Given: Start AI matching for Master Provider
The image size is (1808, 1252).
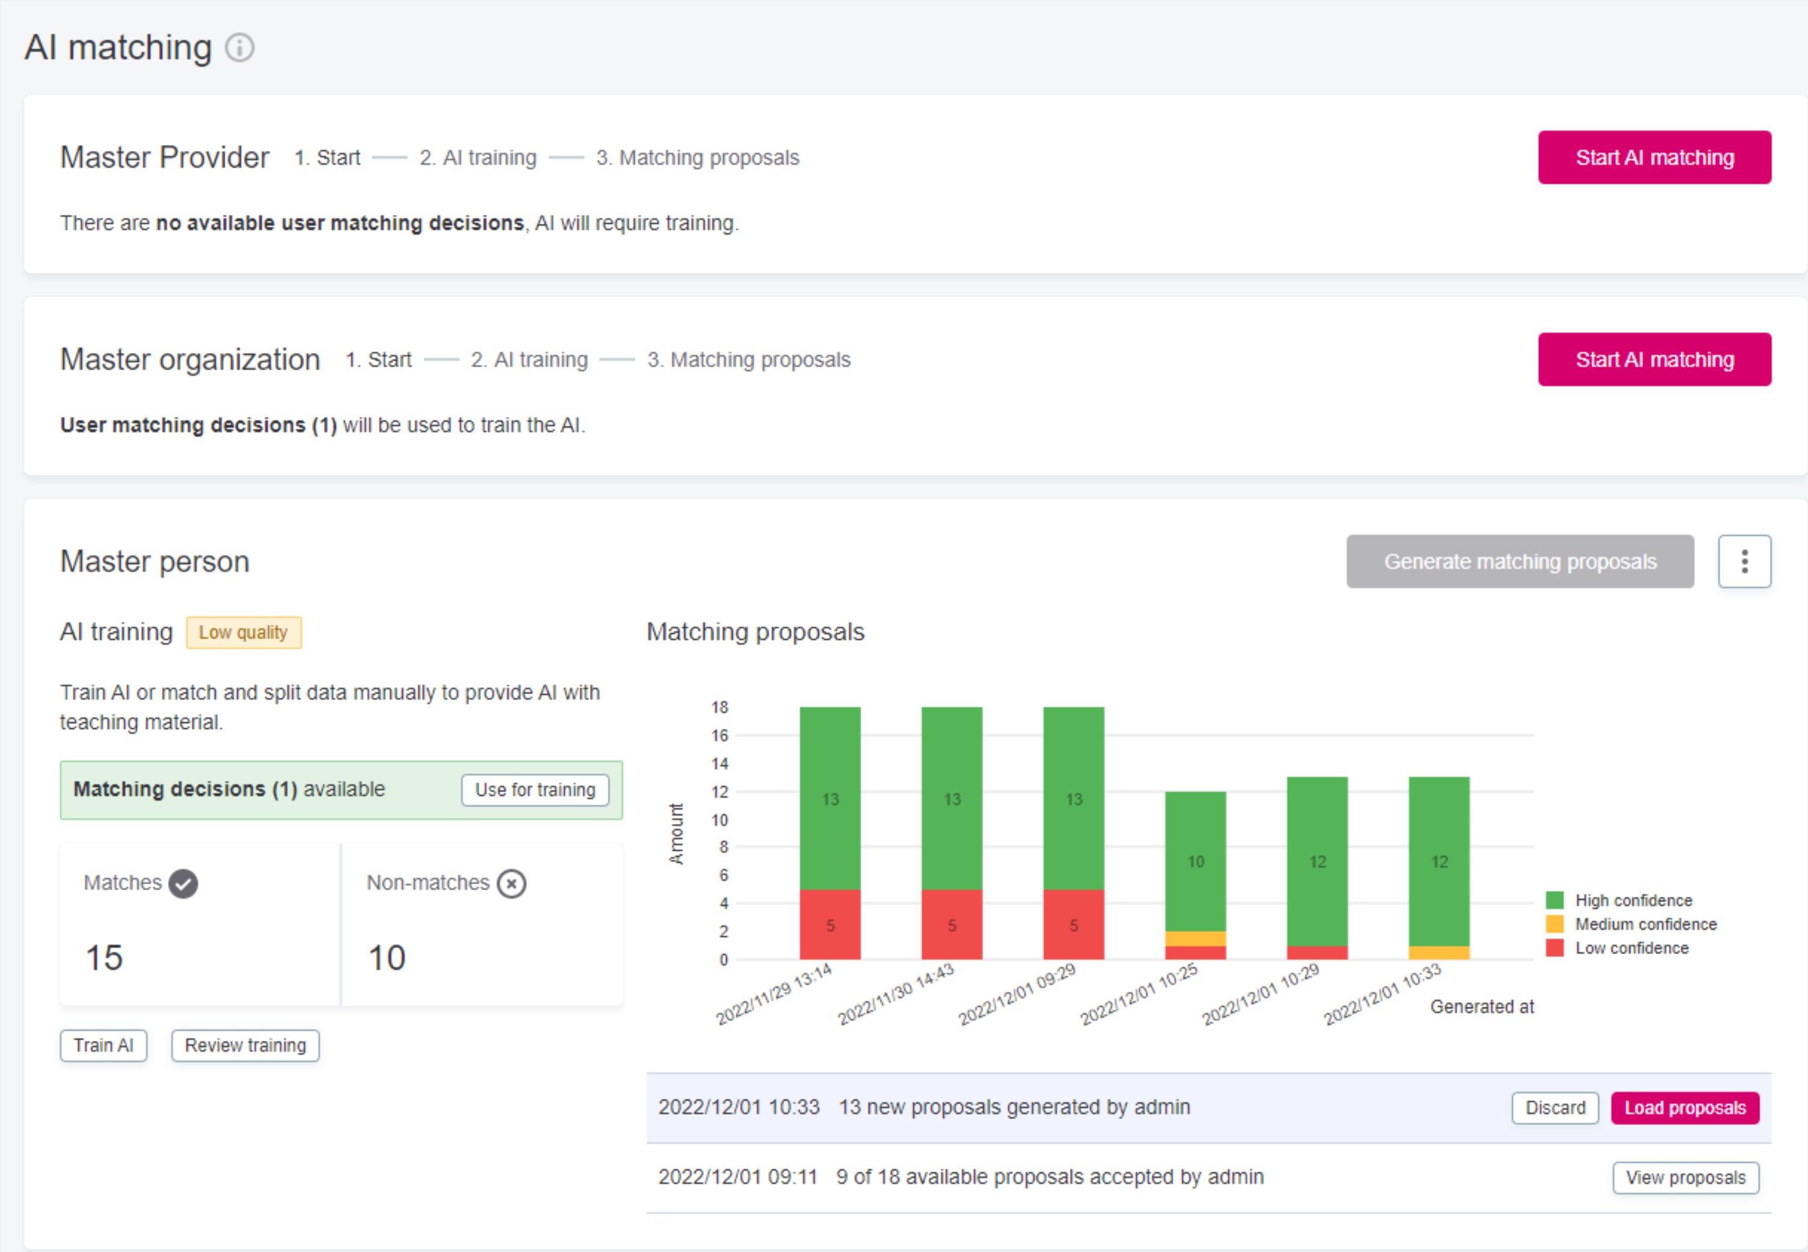Looking at the screenshot, I should (1654, 158).
